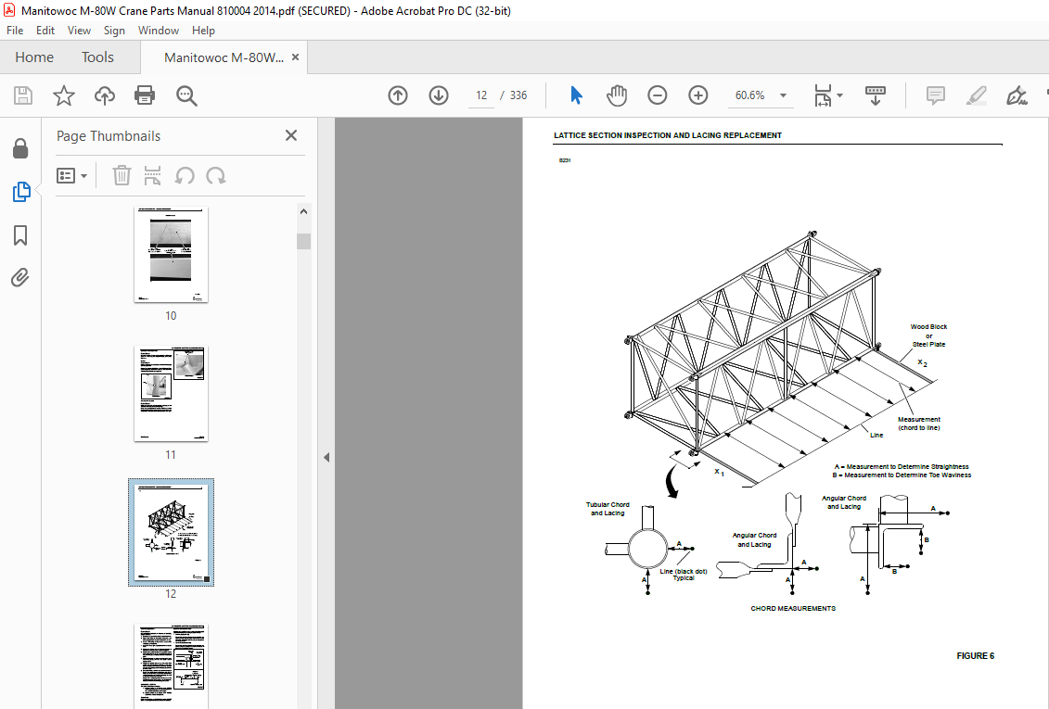The height and width of the screenshot is (709, 1049).
Task: Open security lock panel in sidebar
Action: pos(20,148)
